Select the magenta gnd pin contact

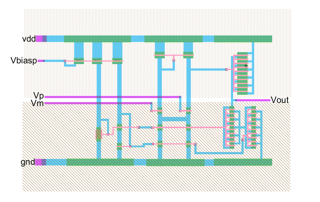[38, 162]
